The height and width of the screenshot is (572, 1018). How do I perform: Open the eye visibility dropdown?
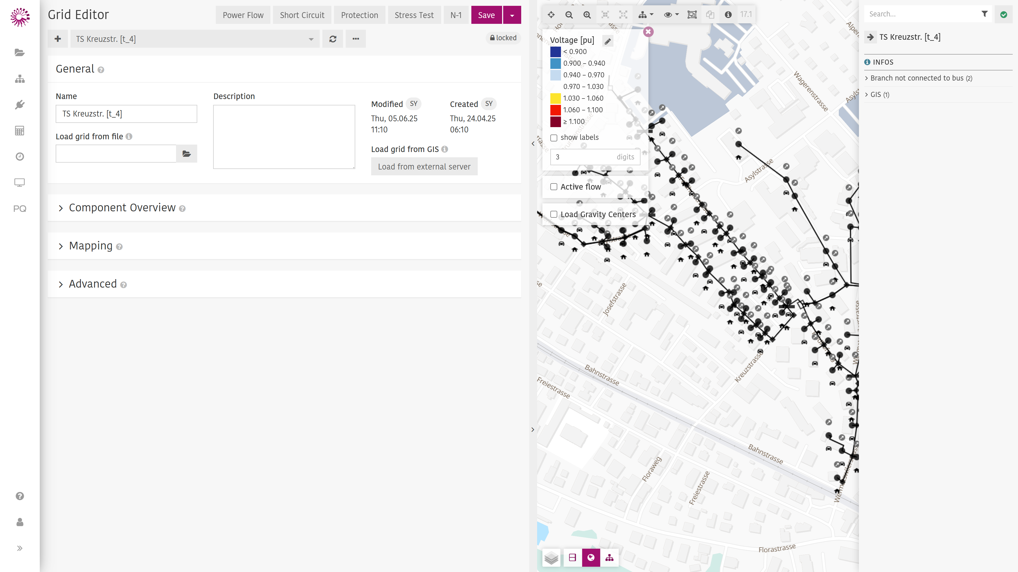671,15
